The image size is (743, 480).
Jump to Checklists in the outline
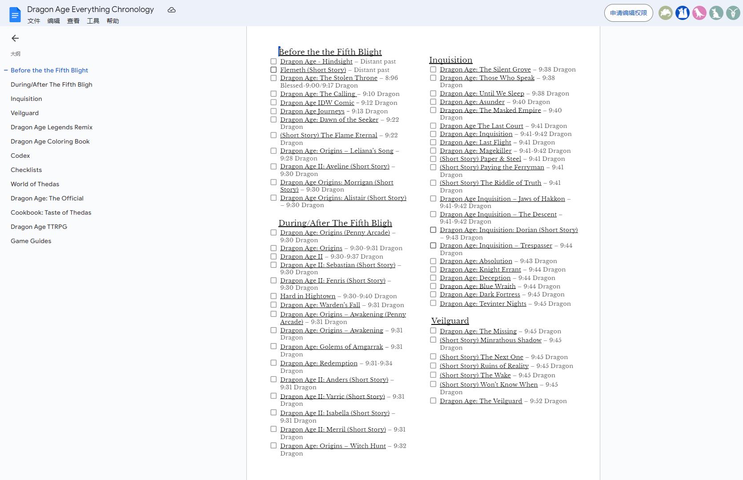[26, 170]
